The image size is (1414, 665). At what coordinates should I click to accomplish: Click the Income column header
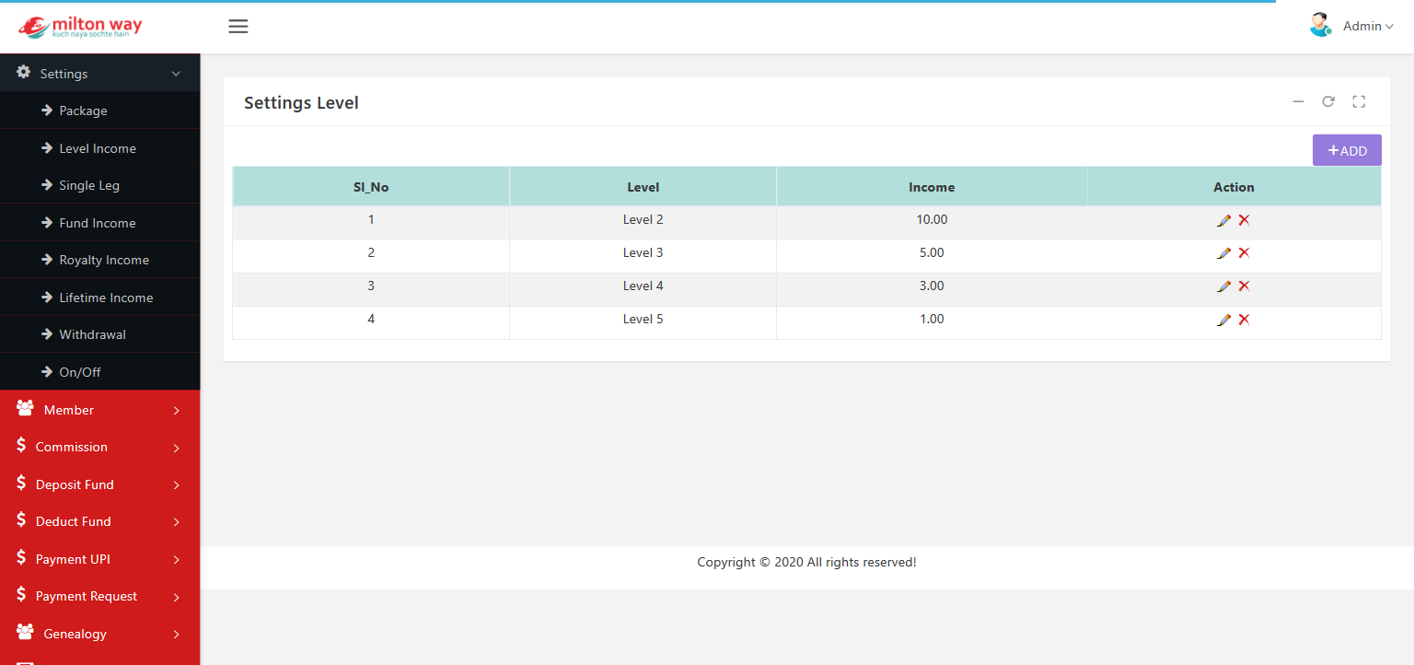point(932,187)
